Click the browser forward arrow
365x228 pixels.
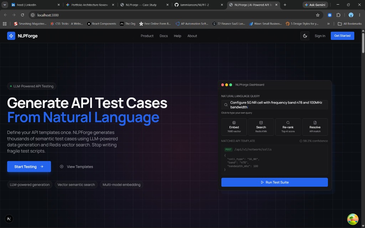click(14, 15)
